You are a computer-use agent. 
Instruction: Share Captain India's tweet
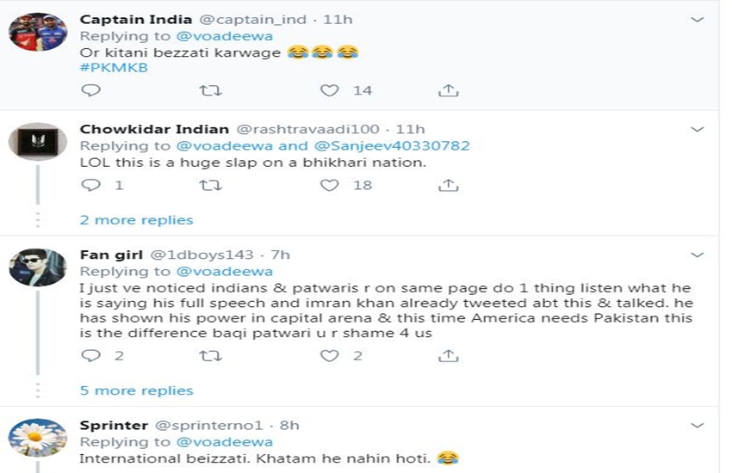pyautogui.click(x=448, y=90)
